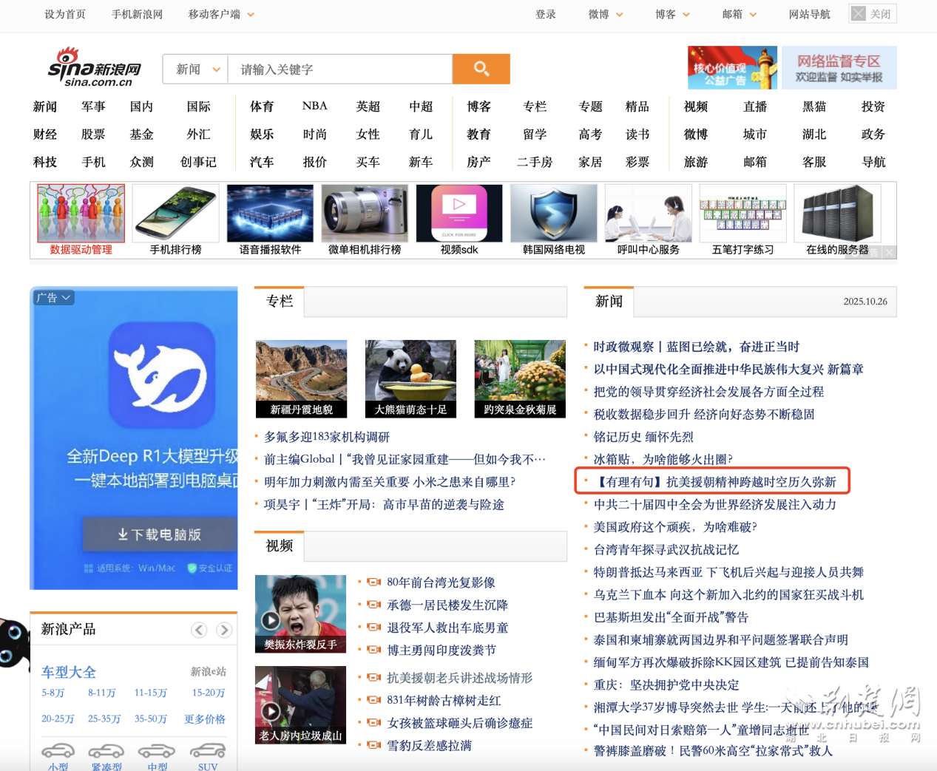Image resolution: width=937 pixels, height=771 pixels.
Task: Open the 冰箱贴，为啥能够火出圈 headline
Action: pos(663,460)
